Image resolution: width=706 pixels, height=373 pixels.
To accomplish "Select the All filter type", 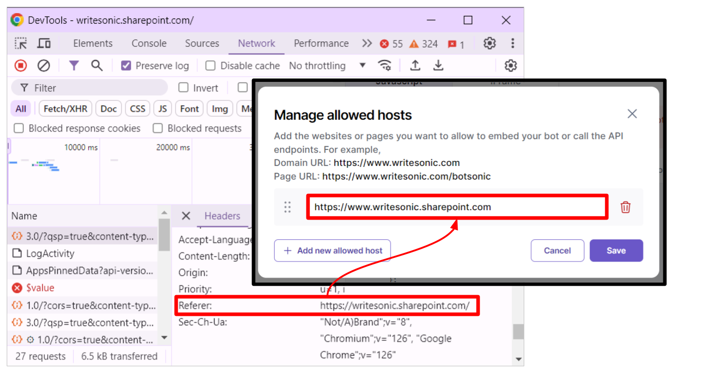I will coord(21,109).
